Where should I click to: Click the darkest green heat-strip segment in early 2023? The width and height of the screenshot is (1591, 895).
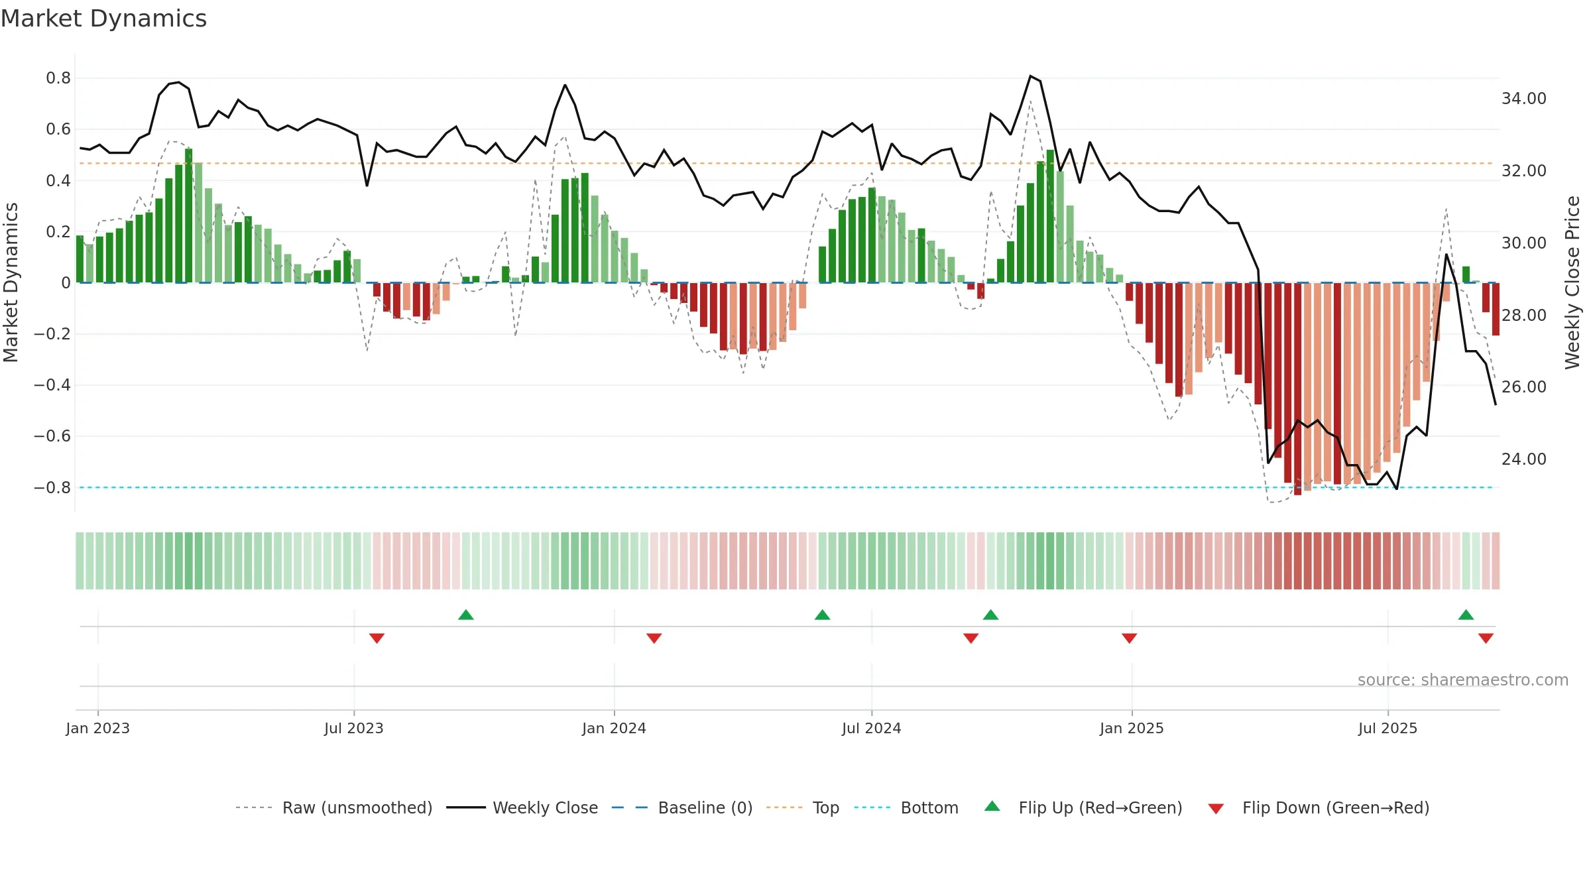(189, 561)
